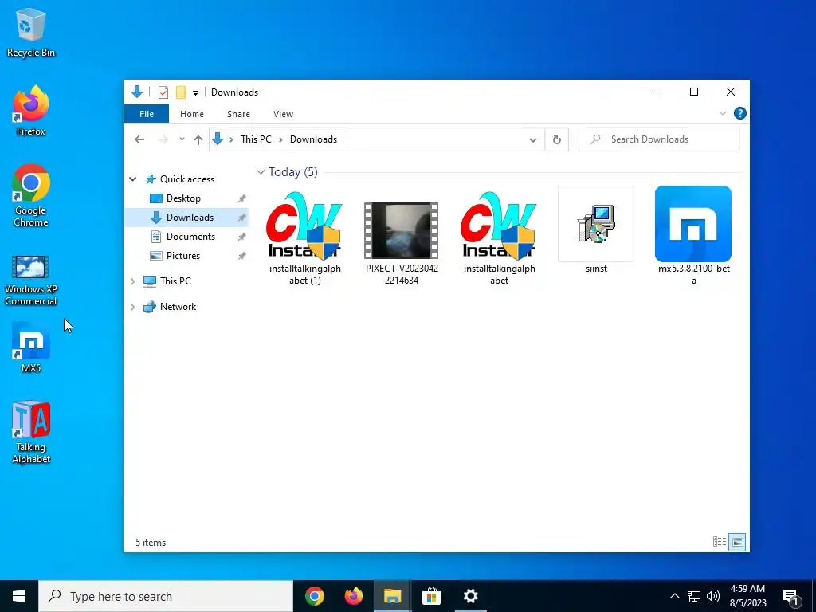Screen dimensions: 816x612
Task: Expand breadcrumb chevron after This PC
Action: coord(280,139)
